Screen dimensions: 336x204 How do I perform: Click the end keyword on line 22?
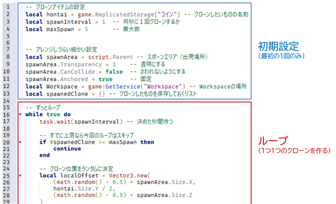[44, 155]
